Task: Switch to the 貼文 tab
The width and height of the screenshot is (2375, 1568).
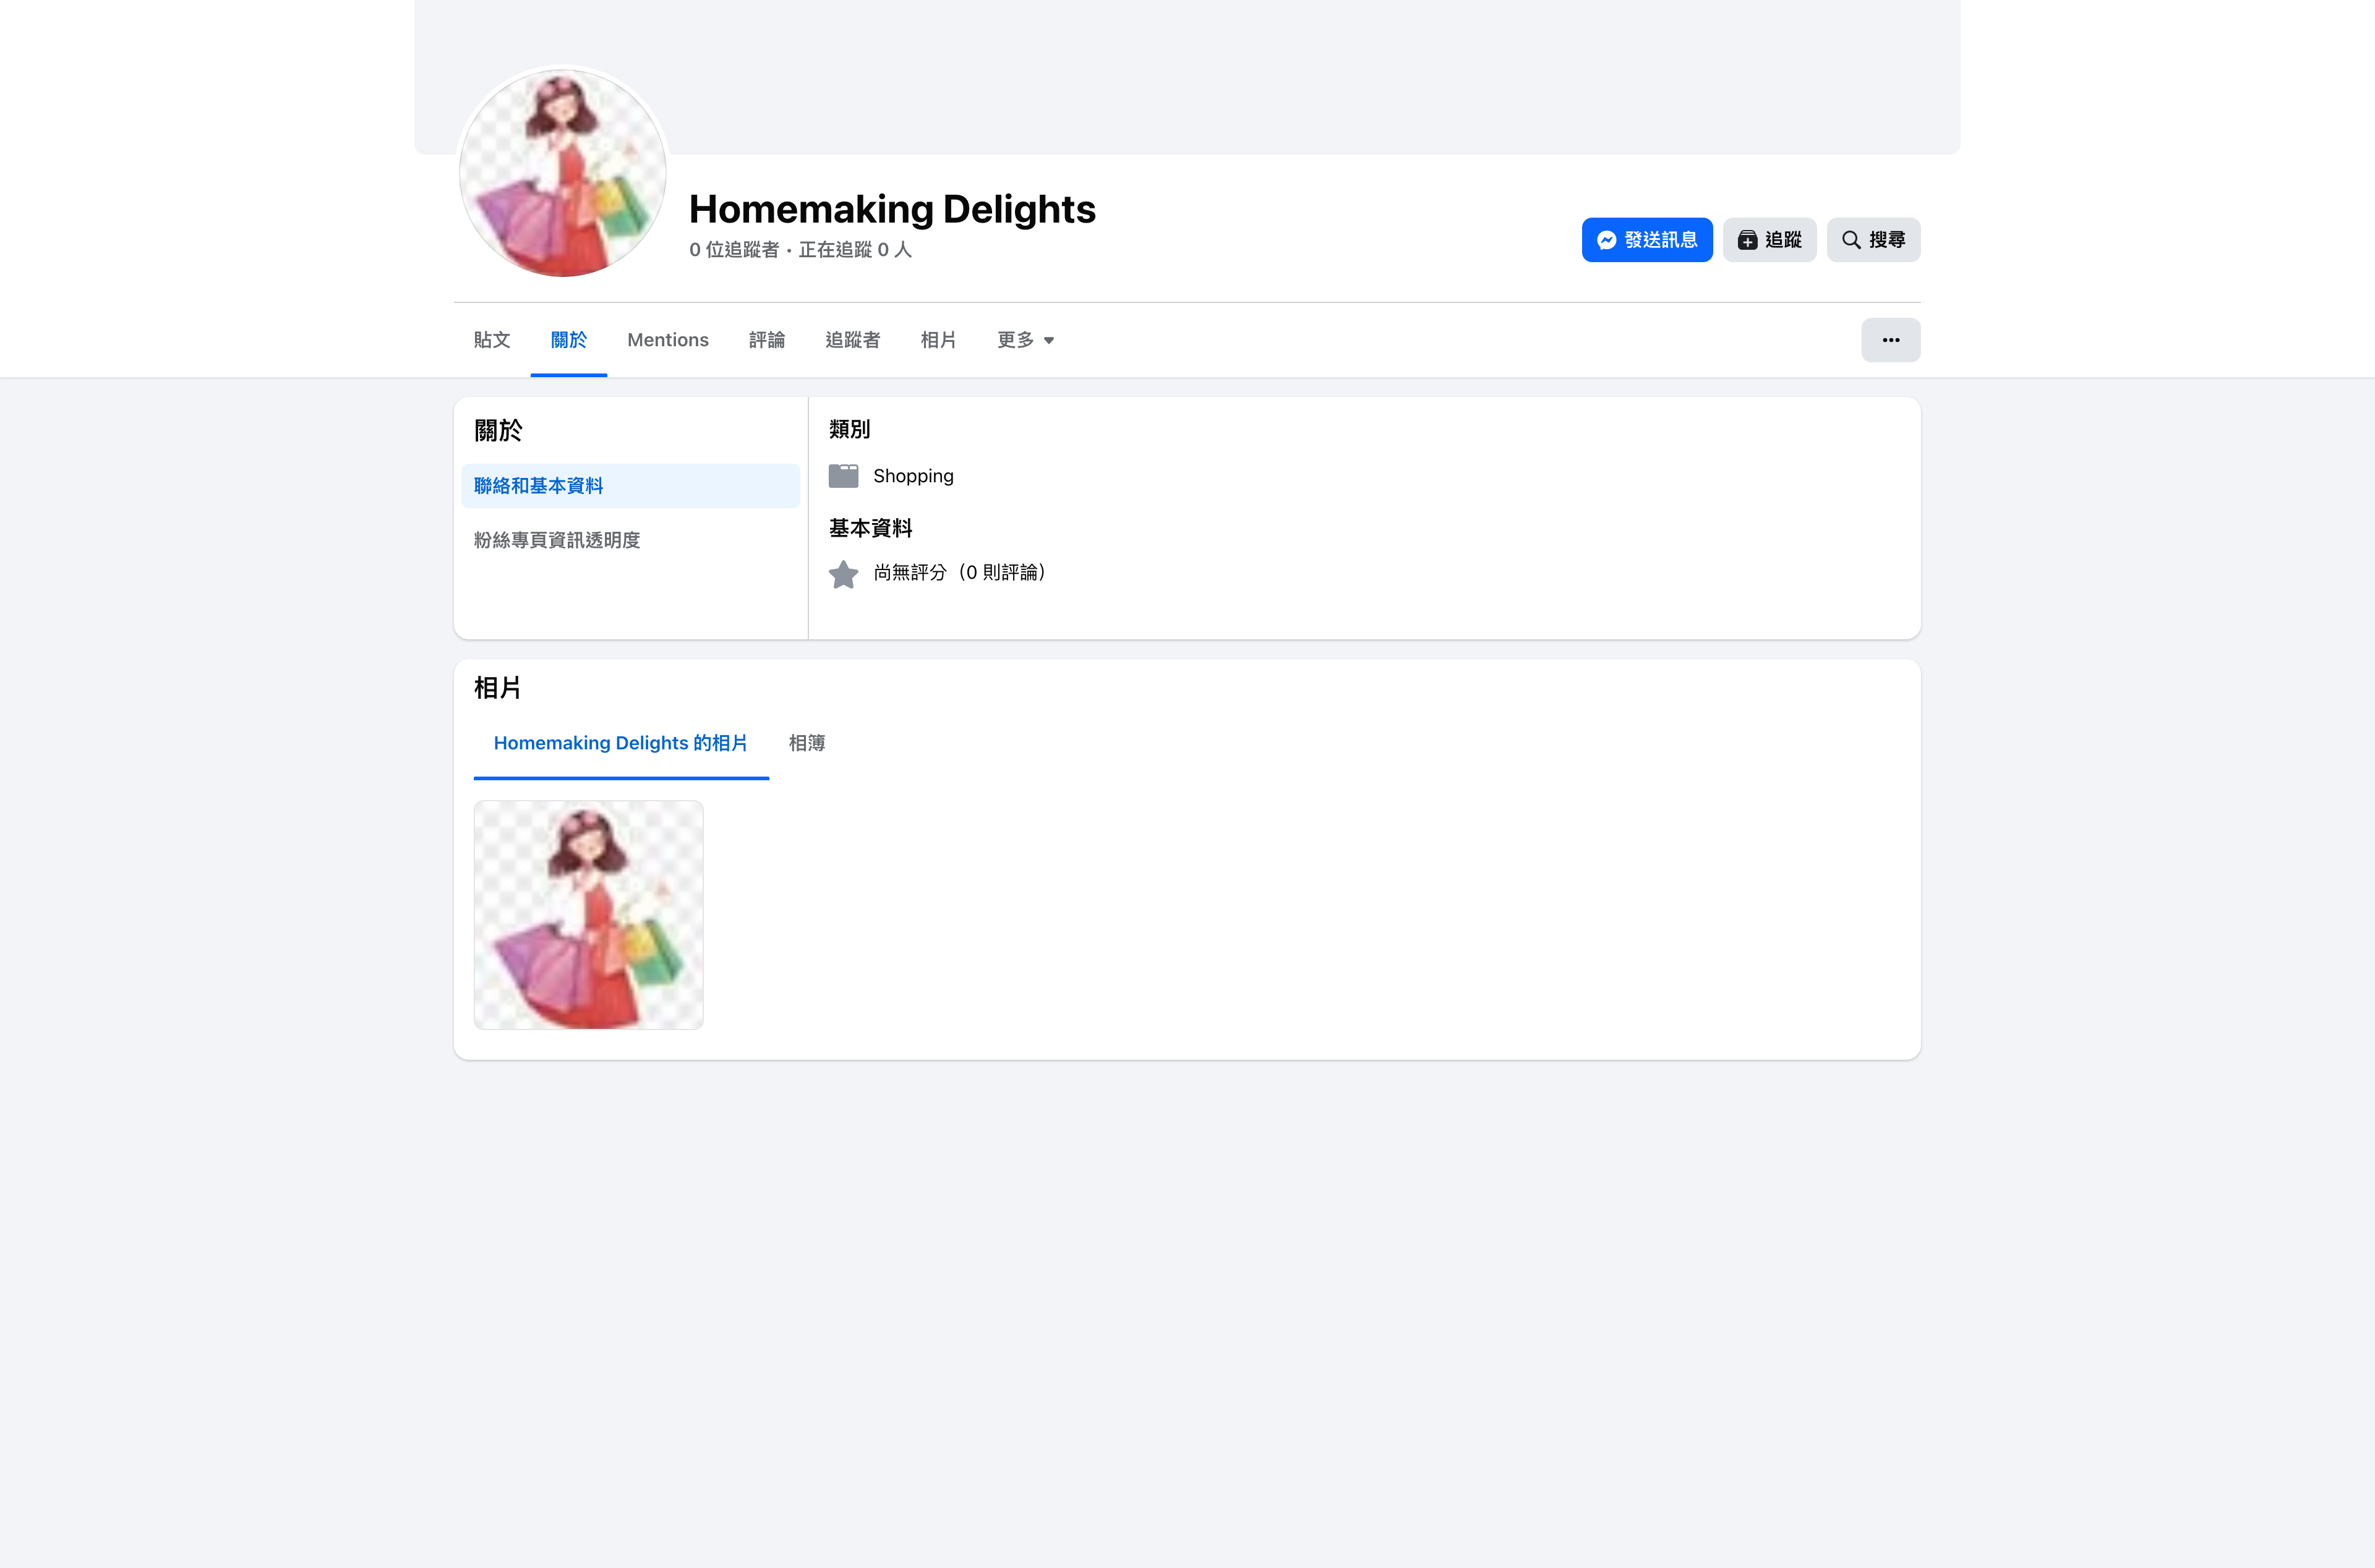Action: [492, 340]
